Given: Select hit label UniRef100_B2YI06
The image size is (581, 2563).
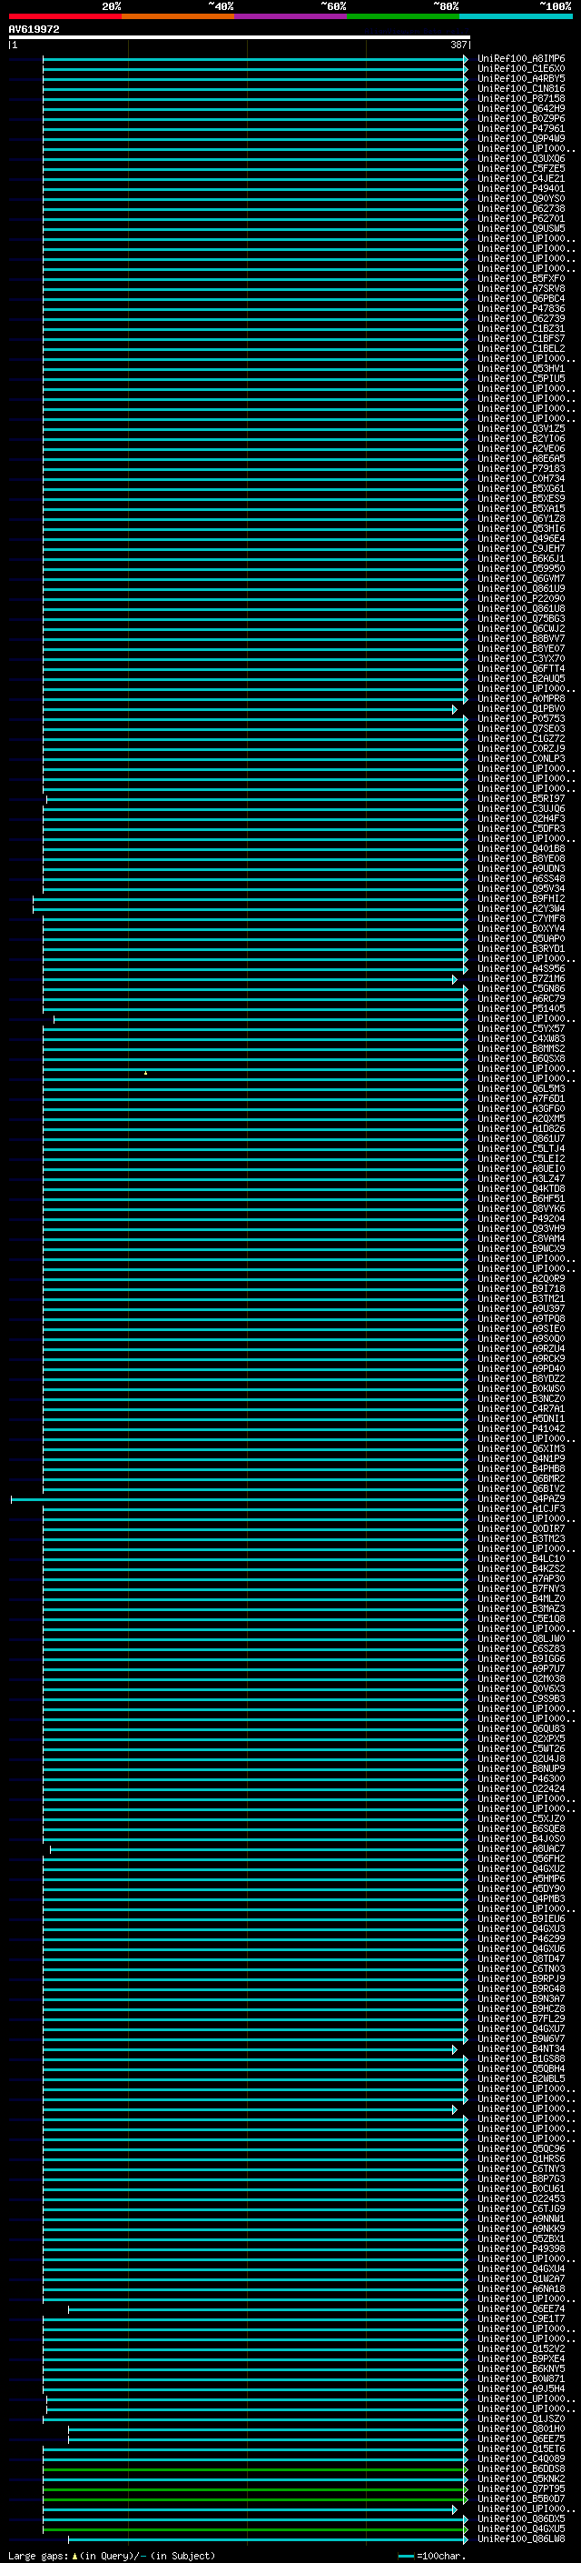Looking at the screenshot, I should [x=520, y=439].
